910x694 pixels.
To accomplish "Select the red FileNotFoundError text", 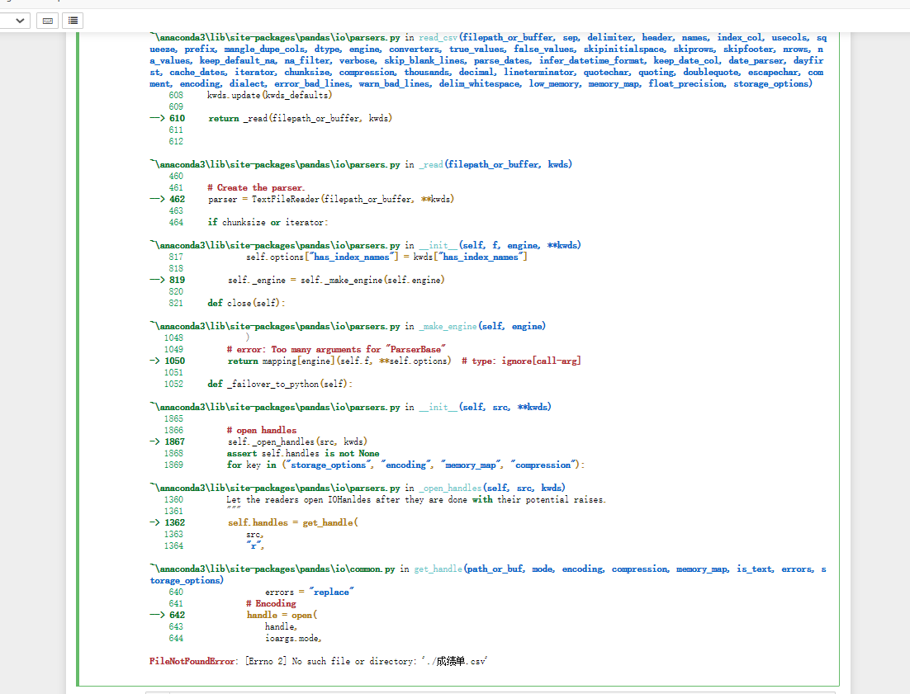I will click(x=192, y=661).
